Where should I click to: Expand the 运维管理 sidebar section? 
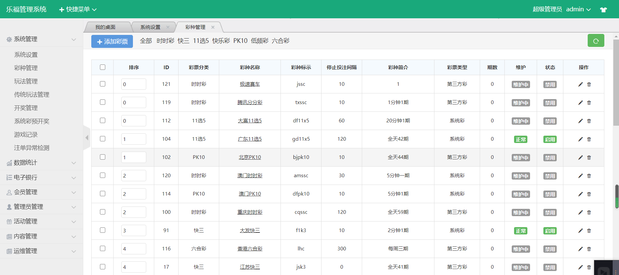(x=41, y=251)
